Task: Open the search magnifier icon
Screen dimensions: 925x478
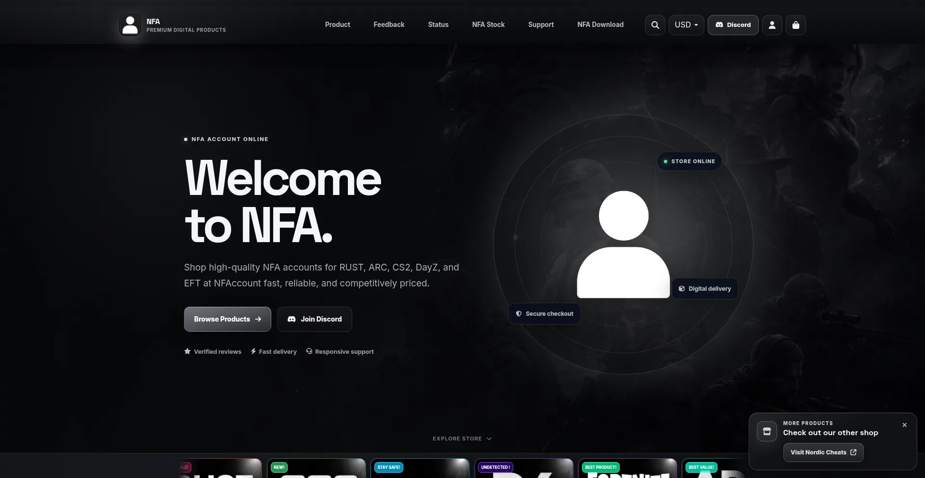Action: tap(655, 25)
